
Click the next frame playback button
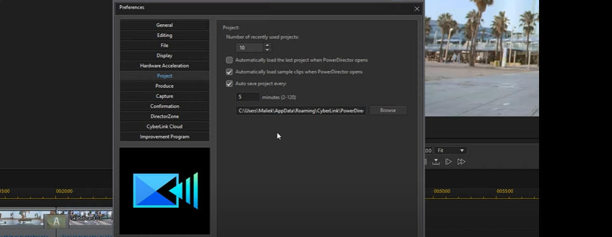tap(448, 162)
